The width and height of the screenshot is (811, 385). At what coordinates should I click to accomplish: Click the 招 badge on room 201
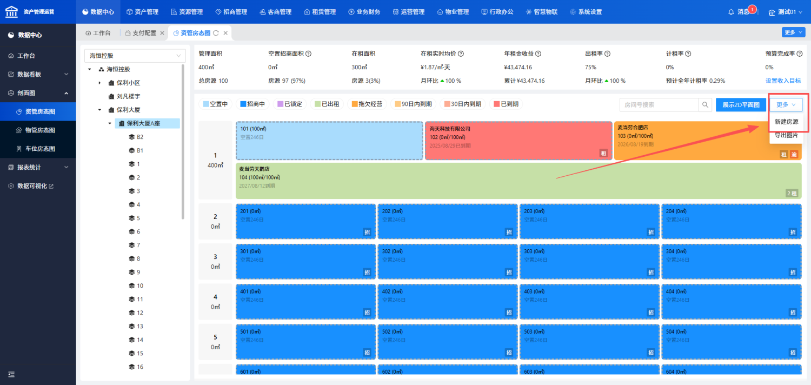tap(367, 233)
